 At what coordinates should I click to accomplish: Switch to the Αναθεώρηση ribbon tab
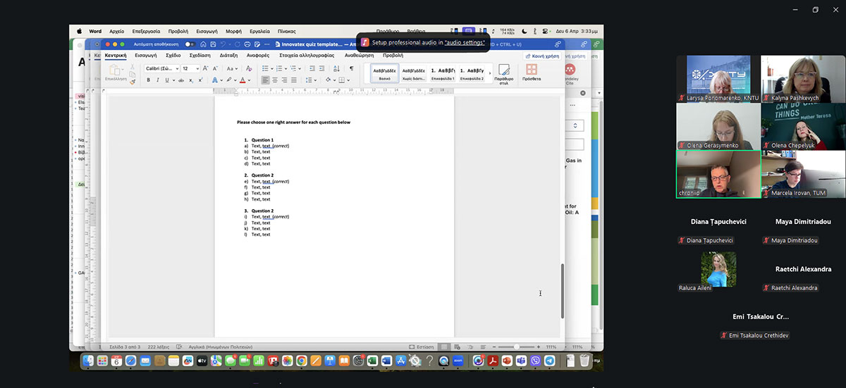pyautogui.click(x=359, y=55)
